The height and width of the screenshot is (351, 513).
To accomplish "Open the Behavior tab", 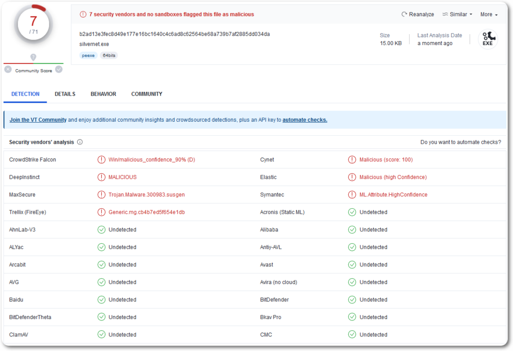I will tap(103, 94).
